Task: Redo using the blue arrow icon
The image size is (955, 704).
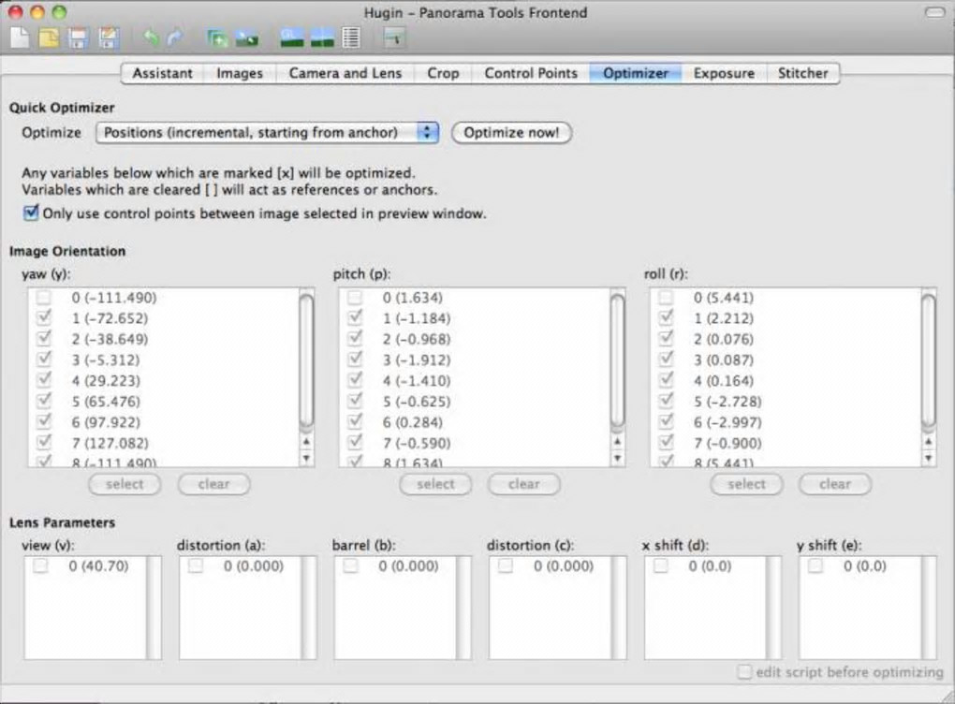Action: coord(175,38)
